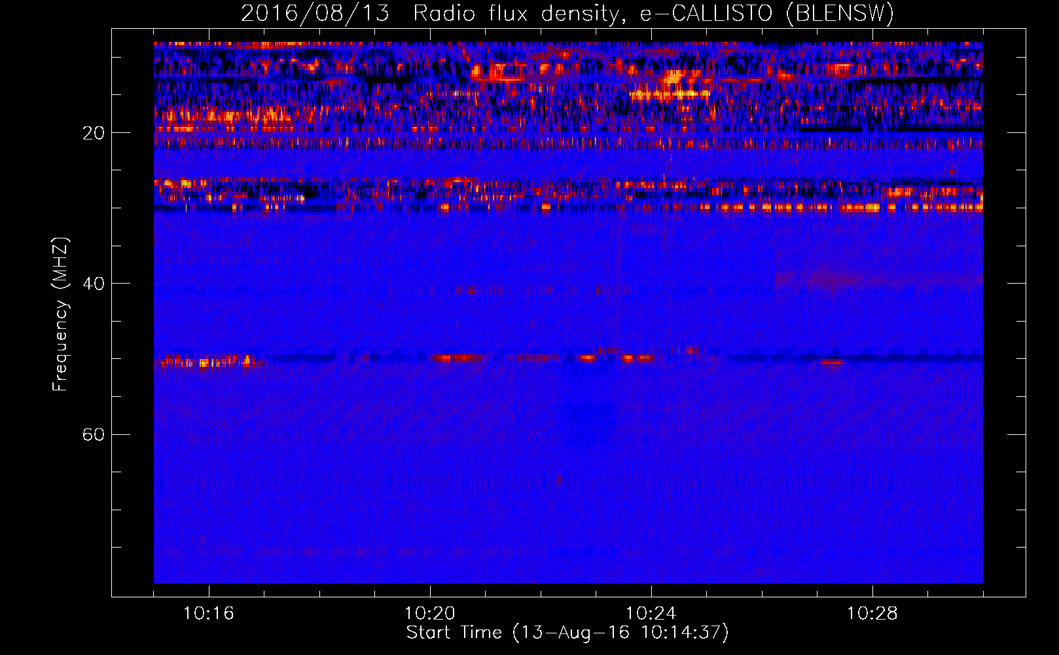Click the 10:28 time tick label

coord(872,613)
